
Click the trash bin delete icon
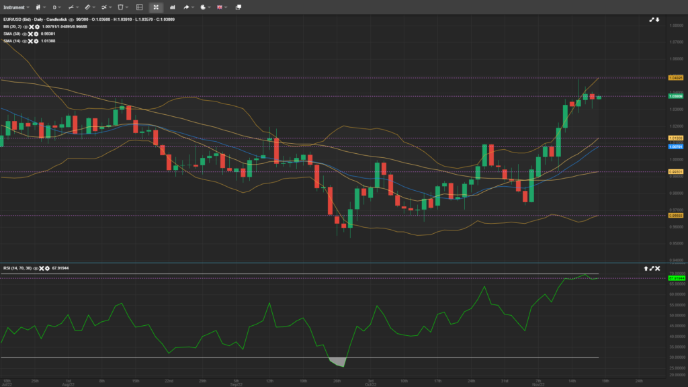(121, 7)
